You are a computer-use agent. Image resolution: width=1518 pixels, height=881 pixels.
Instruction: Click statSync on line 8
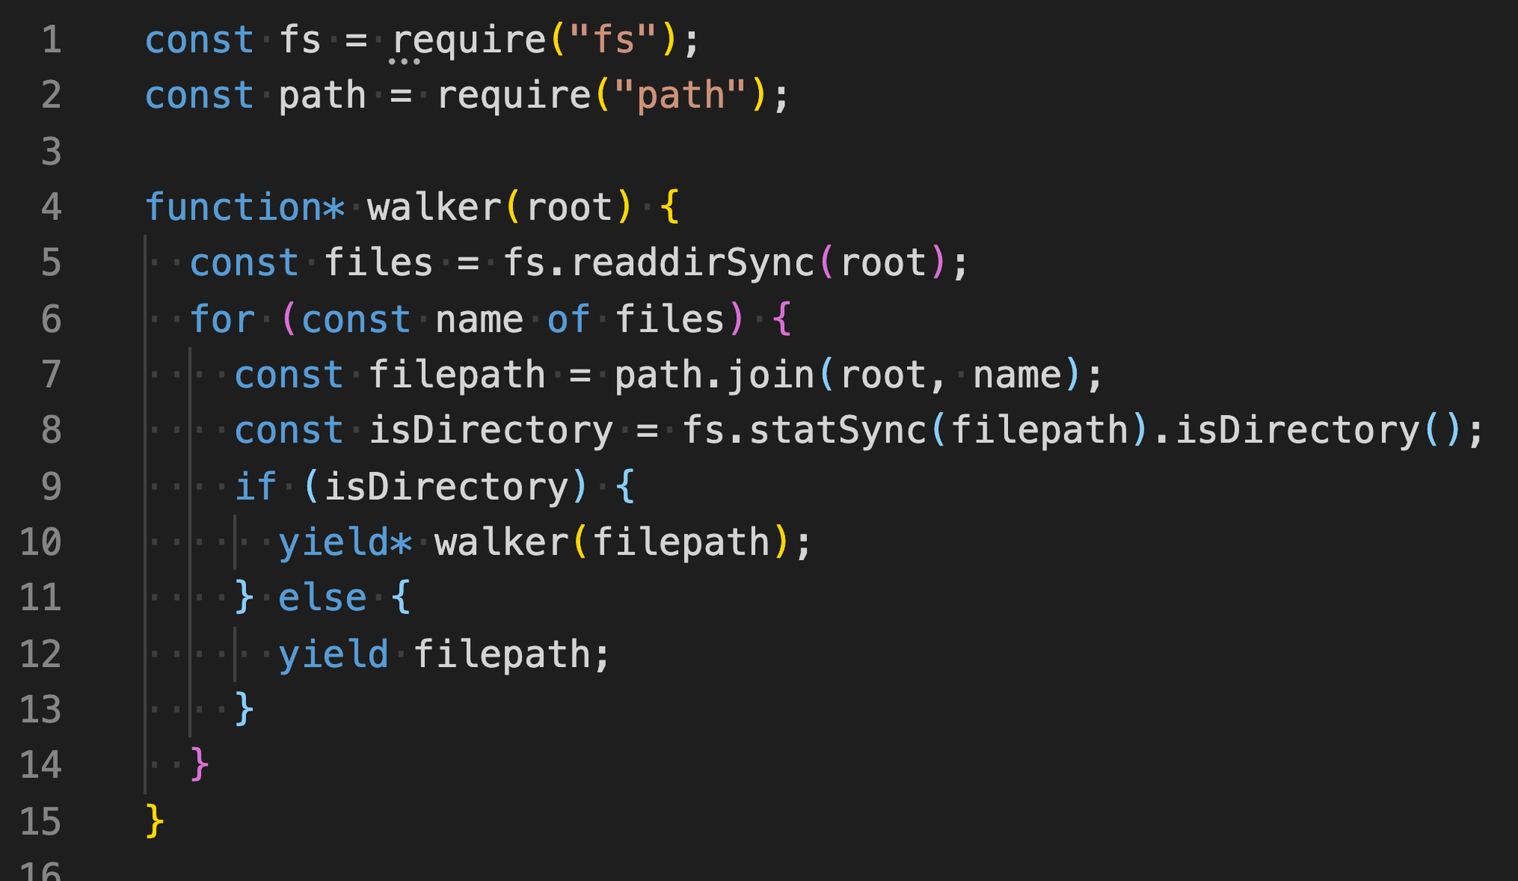point(838,430)
